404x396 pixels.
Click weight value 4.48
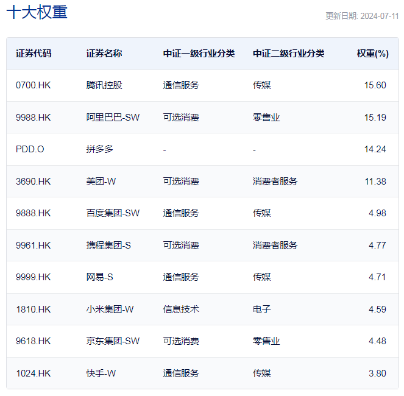coord(377,341)
